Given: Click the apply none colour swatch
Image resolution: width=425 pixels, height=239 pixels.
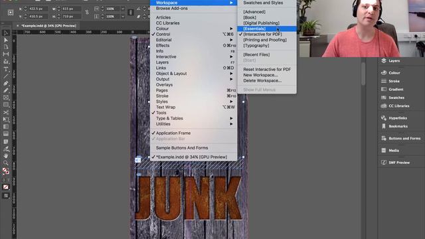Looking at the screenshot, I should 6,187.
